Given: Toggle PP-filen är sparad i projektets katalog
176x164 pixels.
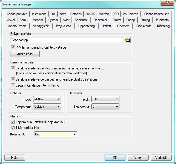Looking at the screenshot, I should [13, 47].
